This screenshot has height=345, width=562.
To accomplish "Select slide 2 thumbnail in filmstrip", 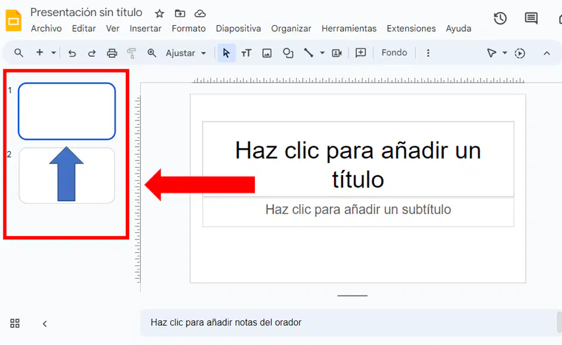I will pos(66,175).
